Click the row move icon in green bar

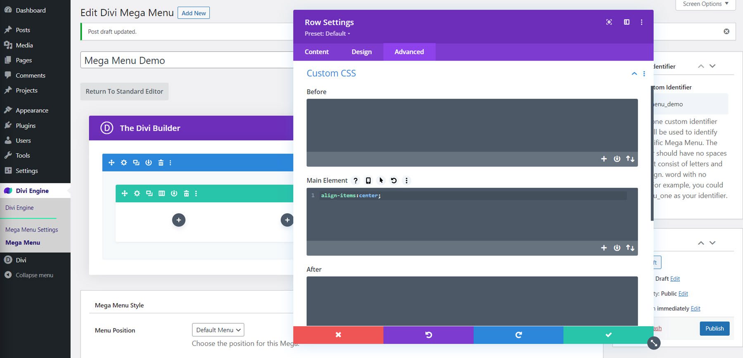click(125, 193)
